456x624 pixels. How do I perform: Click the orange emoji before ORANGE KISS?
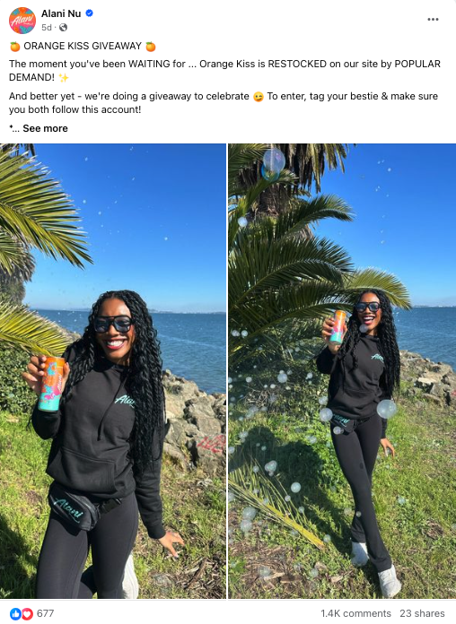coord(14,47)
